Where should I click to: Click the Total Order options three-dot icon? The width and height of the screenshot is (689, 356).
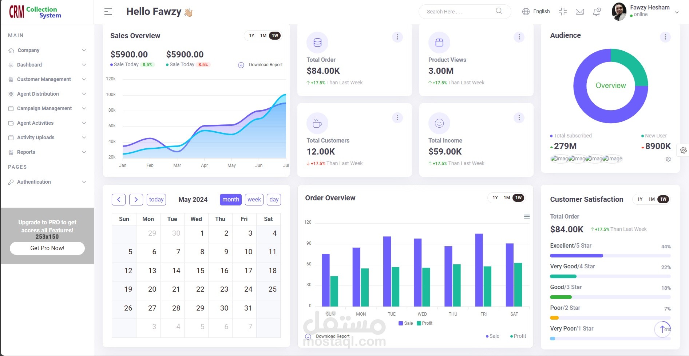[x=397, y=37]
